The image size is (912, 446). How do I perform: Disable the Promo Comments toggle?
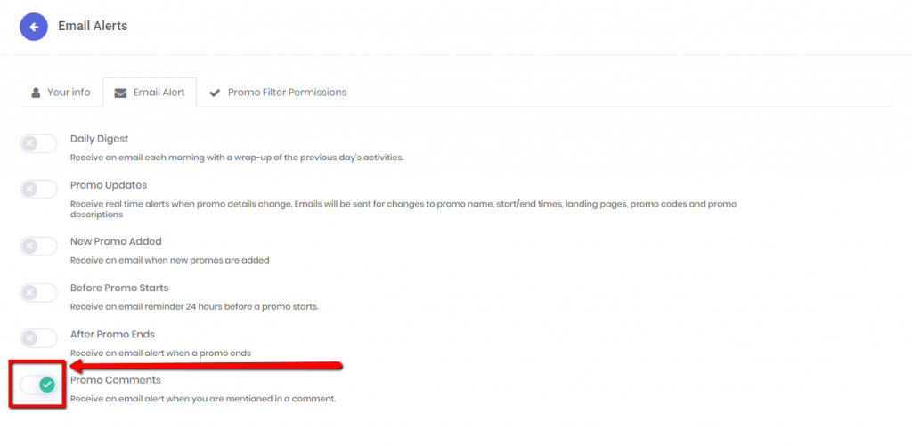(x=39, y=385)
